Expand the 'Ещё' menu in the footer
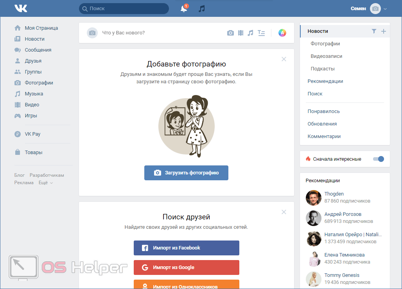This screenshot has height=289, width=402. pyautogui.click(x=45, y=183)
